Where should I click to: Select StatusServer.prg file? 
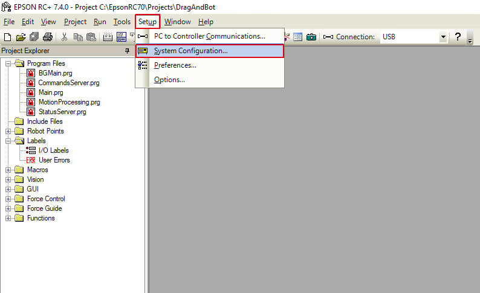pos(62,112)
